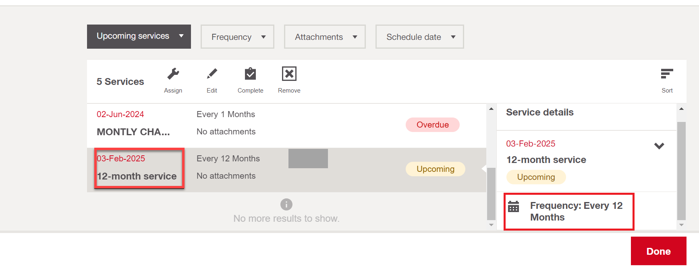The image size is (699, 266).
Task: Click the red Done button
Action: click(x=659, y=251)
